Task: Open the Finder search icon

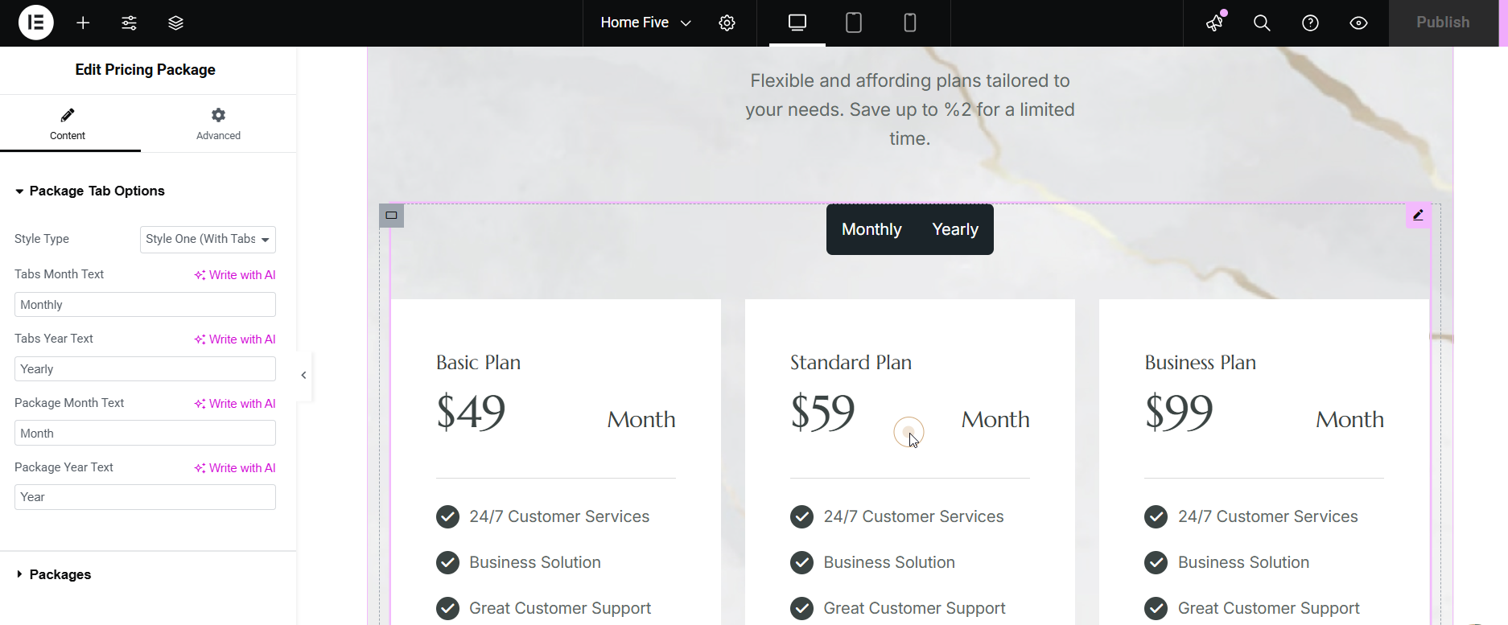Action: click(x=1262, y=23)
